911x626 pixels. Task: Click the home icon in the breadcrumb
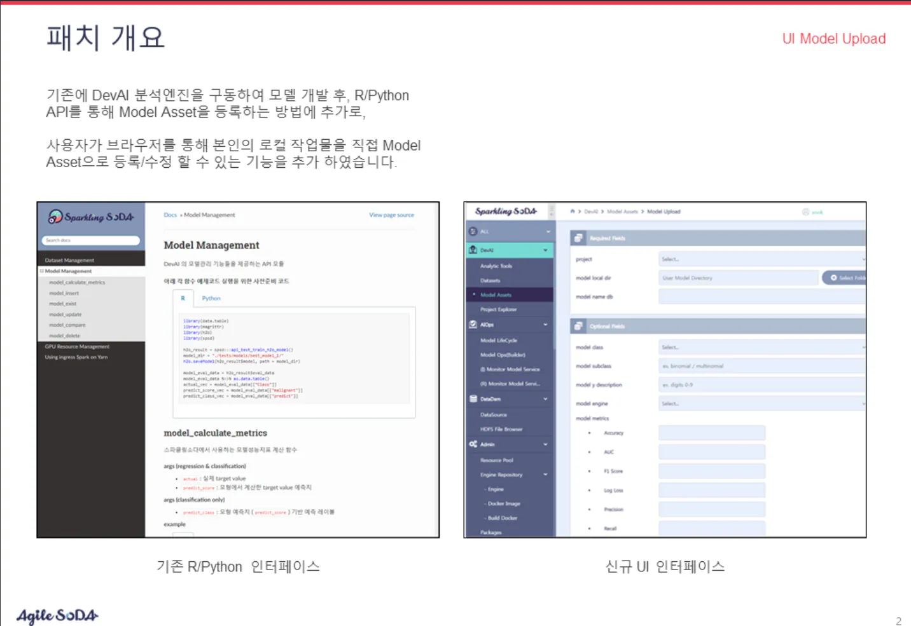pos(573,212)
